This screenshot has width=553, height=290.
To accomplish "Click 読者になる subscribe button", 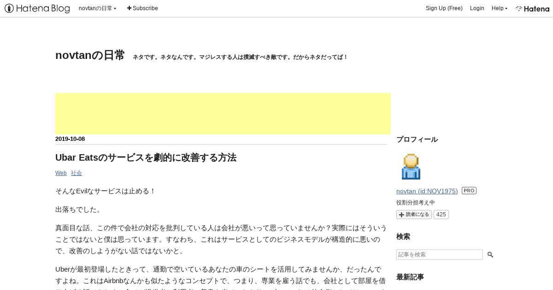I will [414, 215].
